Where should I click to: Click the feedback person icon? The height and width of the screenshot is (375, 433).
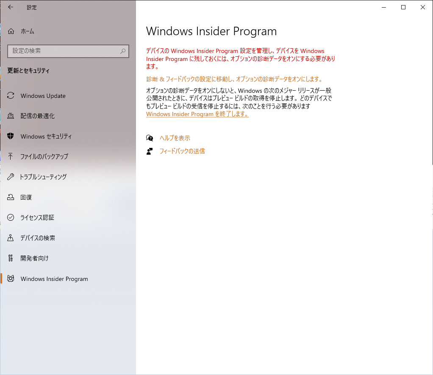coord(150,151)
